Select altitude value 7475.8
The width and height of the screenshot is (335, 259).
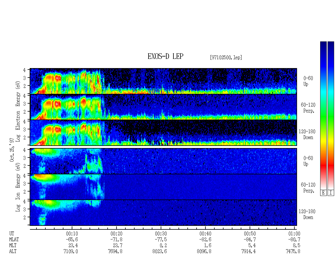[x=293, y=252]
